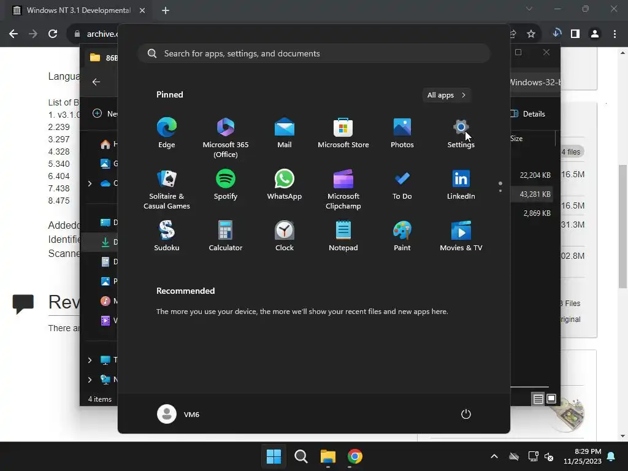Go back in File Explorer
The image size is (628, 471).
(96, 82)
